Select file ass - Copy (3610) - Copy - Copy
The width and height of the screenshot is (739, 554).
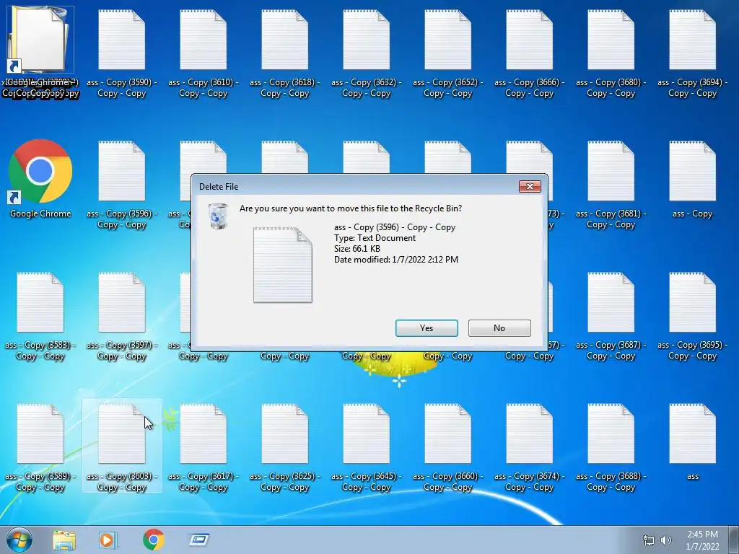pos(203,53)
